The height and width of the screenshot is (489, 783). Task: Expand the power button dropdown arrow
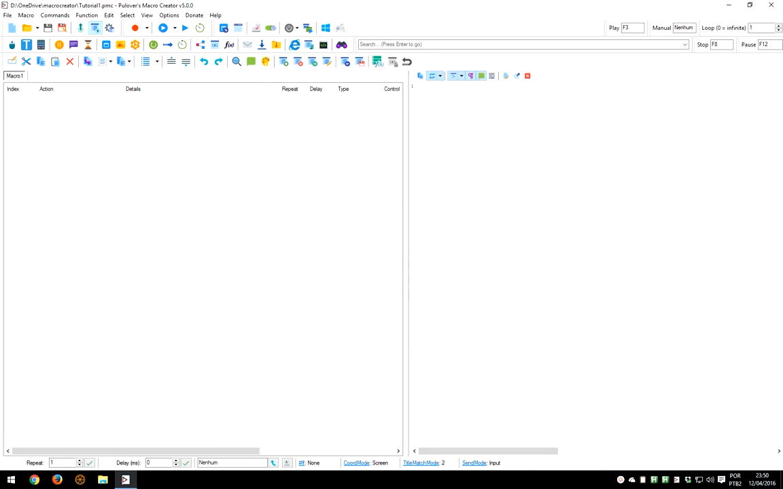coord(297,28)
